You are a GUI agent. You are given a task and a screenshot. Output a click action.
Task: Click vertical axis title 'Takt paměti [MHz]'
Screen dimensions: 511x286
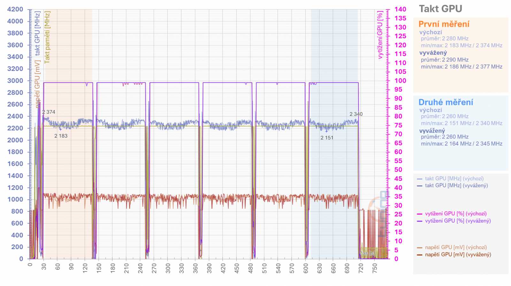point(47,37)
